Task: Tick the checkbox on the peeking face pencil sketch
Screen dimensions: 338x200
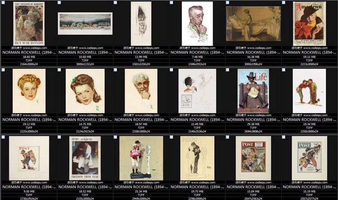Action: coord(115,3)
